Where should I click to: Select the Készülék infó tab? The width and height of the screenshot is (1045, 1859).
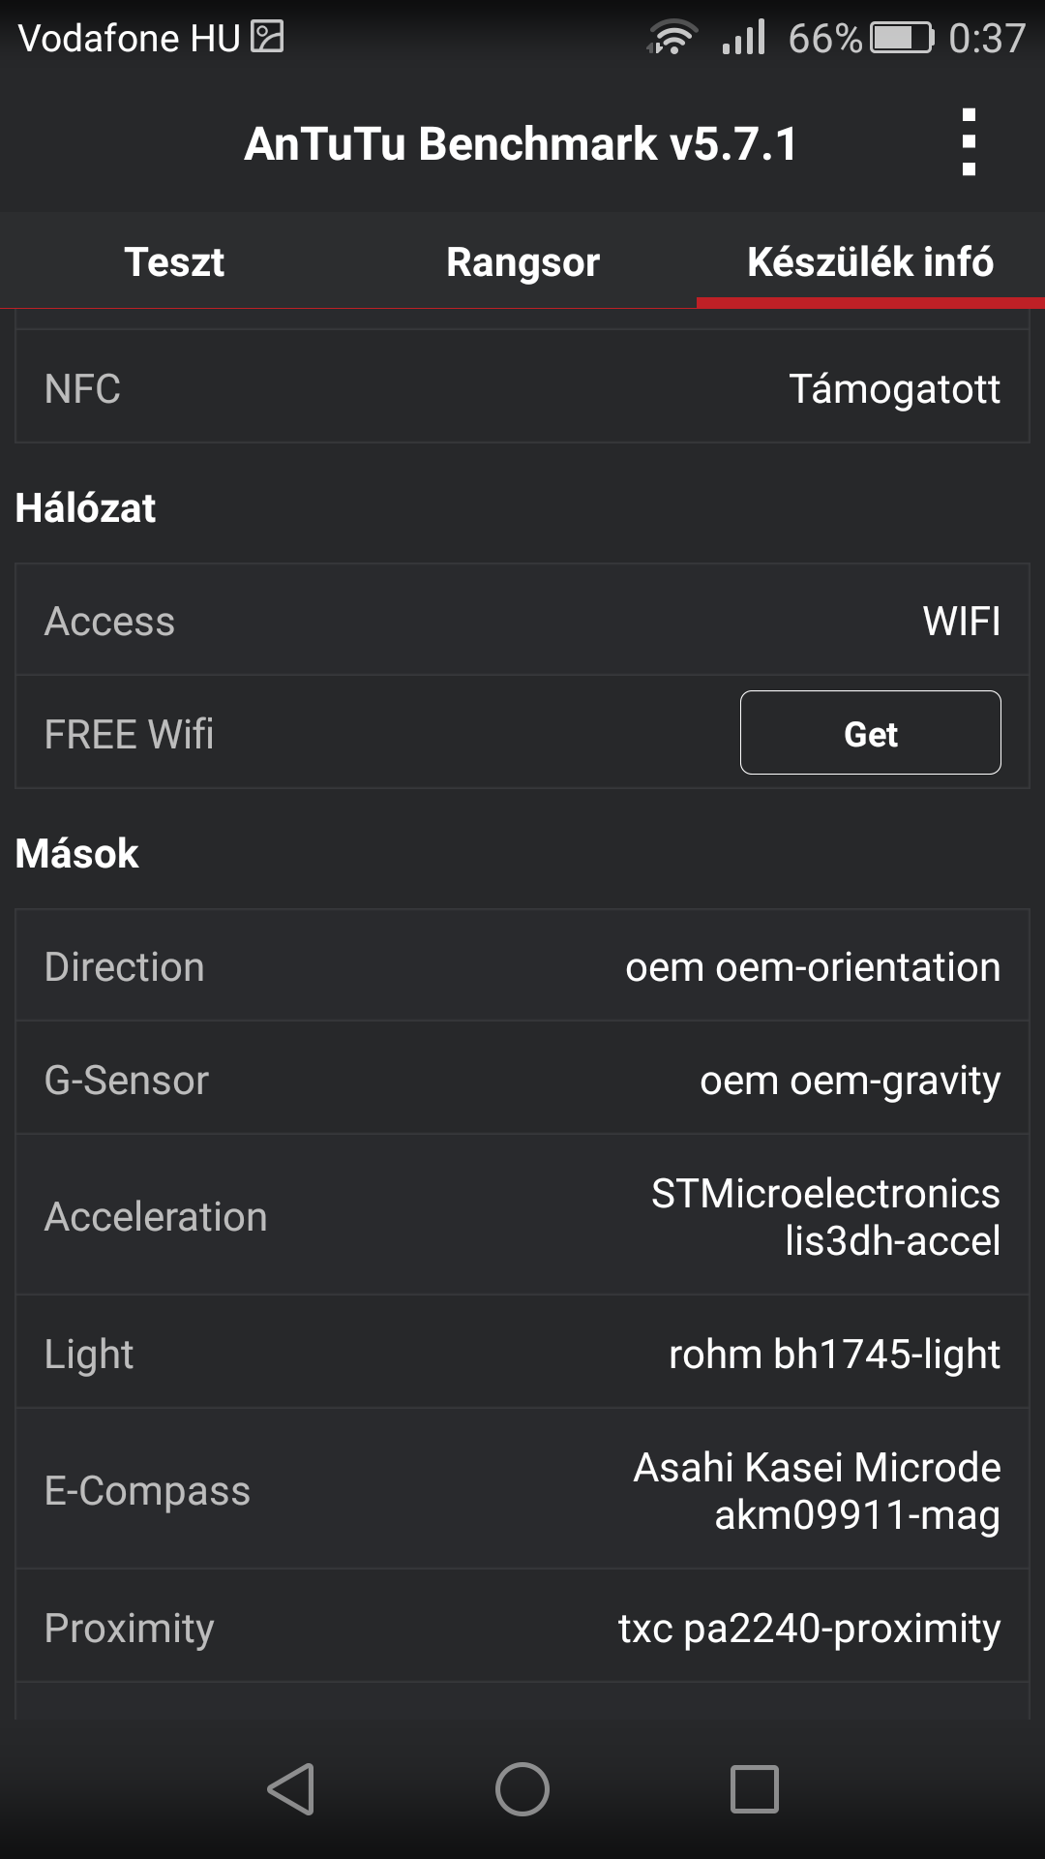[x=870, y=262]
